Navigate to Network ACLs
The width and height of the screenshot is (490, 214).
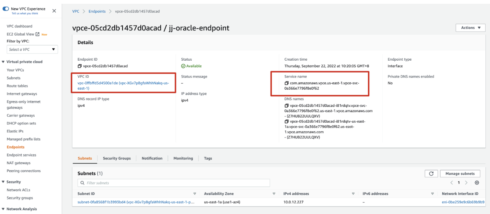click(19, 190)
